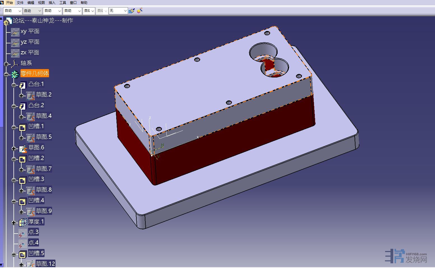Click the 草图.6 sketch icon
Viewport: 435px width, 268px height.
(22, 148)
